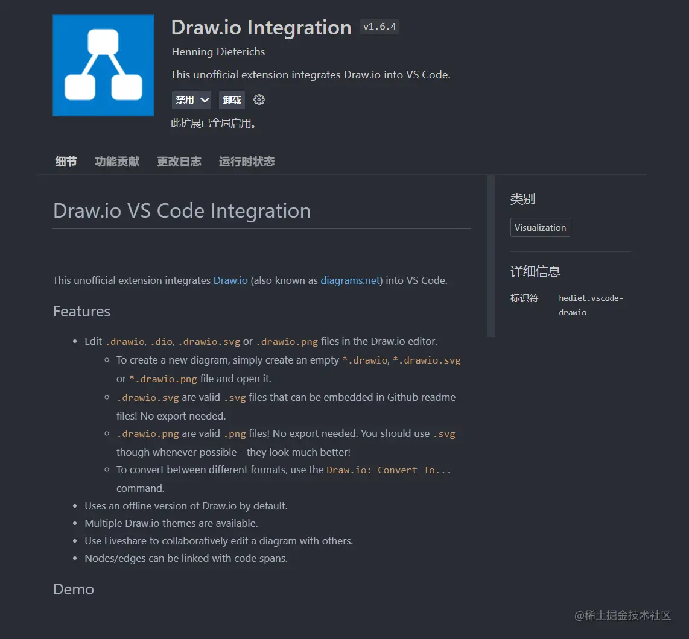Image resolution: width=689 pixels, height=639 pixels.
Task: Click the 标识符 label
Action: point(524,298)
